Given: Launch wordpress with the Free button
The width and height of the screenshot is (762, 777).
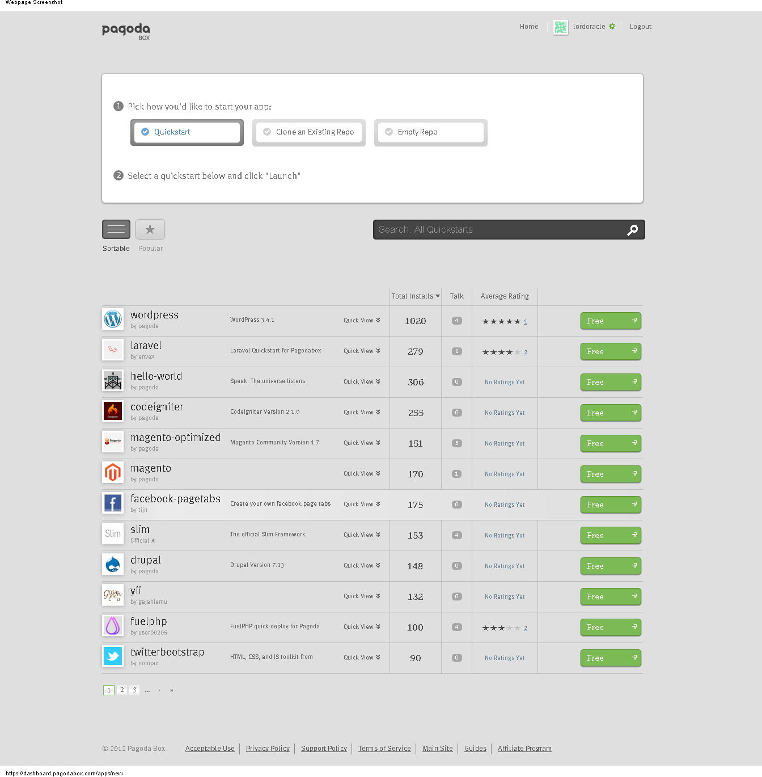Looking at the screenshot, I should tap(611, 321).
